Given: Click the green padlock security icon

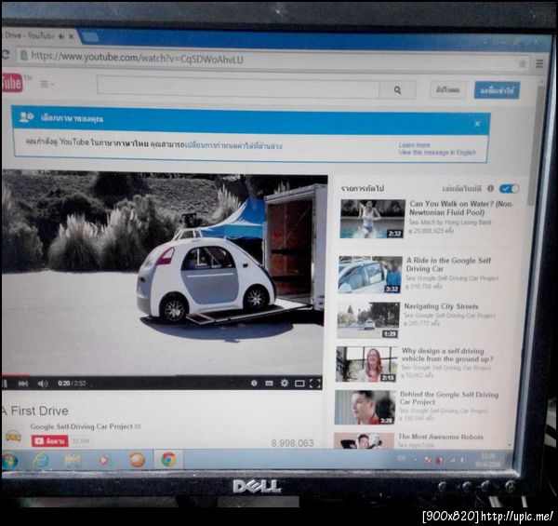Looking at the screenshot, I should click(x=23, y=55).
